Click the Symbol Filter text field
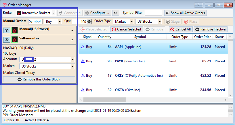Screen dimensions: 235x125 click(x=153, y=13)
